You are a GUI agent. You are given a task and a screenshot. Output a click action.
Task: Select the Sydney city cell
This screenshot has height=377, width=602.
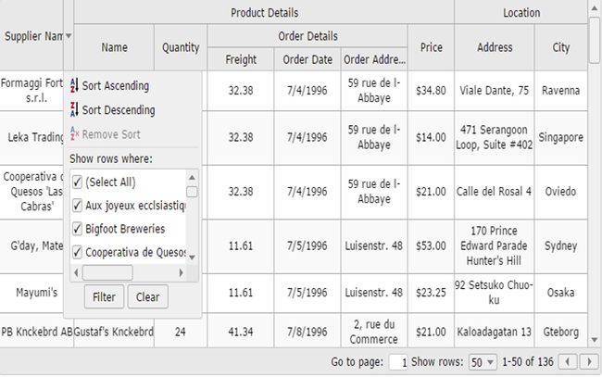(x=561, y=245)
